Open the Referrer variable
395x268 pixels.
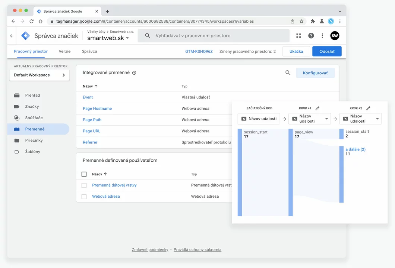pos(90,142)
